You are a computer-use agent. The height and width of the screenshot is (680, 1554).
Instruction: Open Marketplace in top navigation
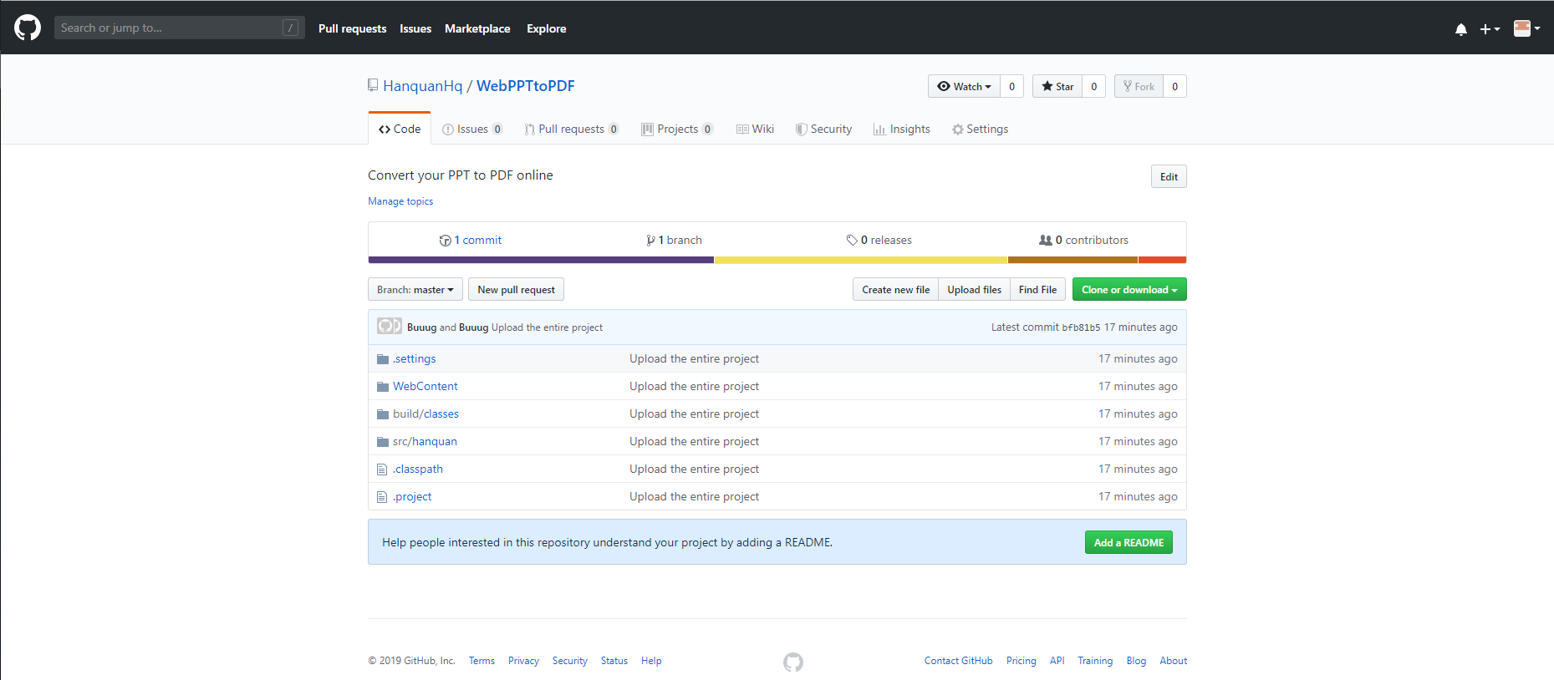(477, 28)
